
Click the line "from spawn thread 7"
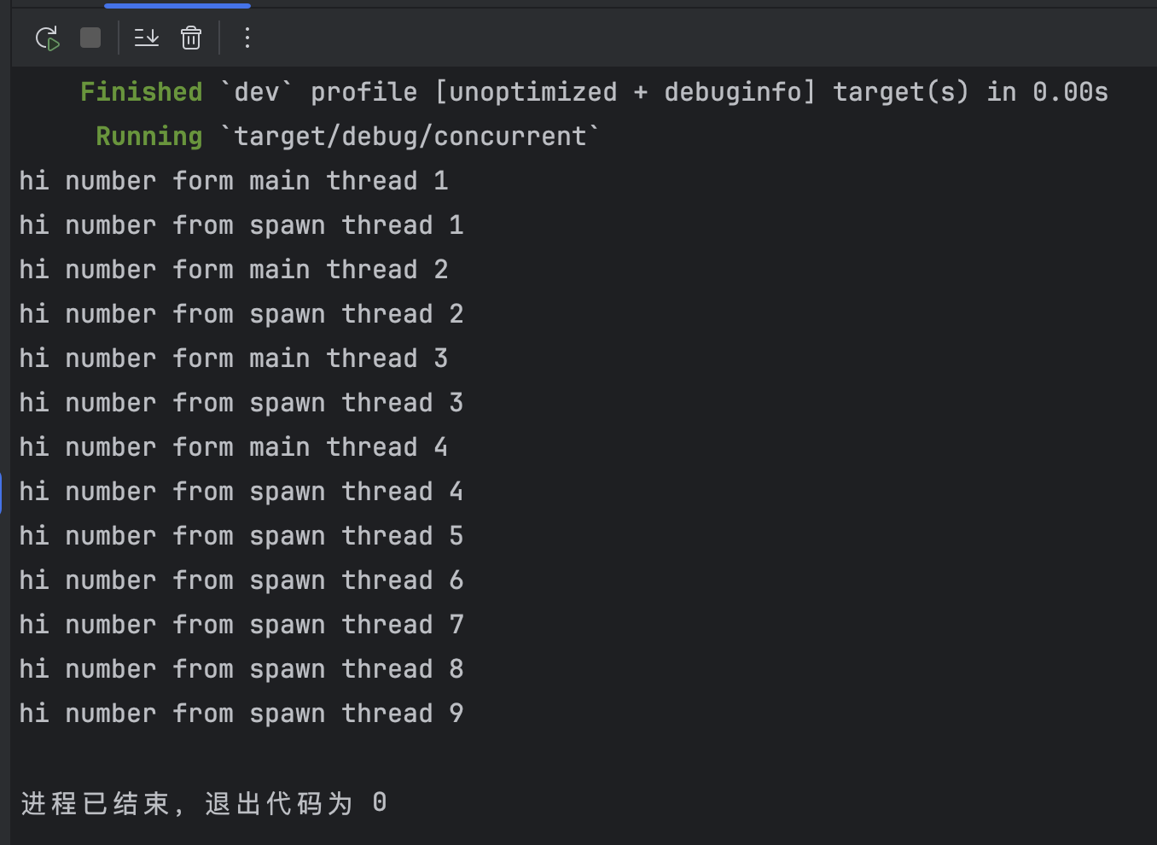tap(241, 625)
